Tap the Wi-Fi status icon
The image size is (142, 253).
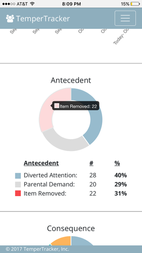tap(32, 4)
